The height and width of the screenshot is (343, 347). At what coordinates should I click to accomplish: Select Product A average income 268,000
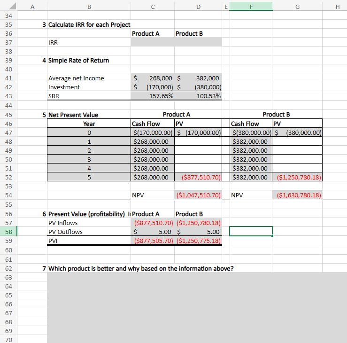coord(153,78)
